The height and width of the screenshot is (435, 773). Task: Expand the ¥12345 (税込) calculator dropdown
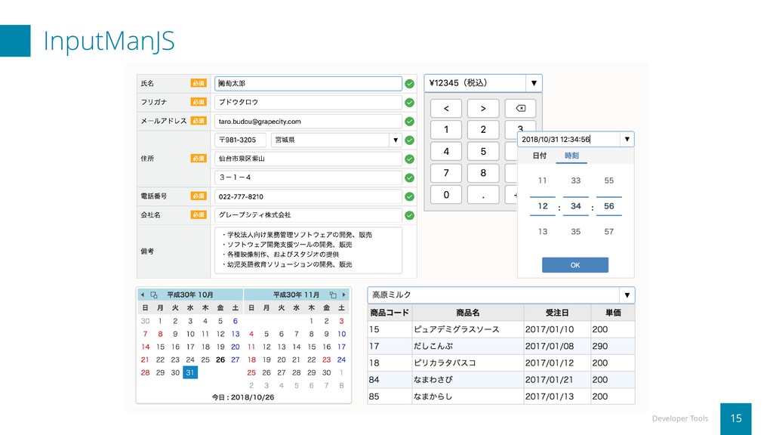[534, 83]
